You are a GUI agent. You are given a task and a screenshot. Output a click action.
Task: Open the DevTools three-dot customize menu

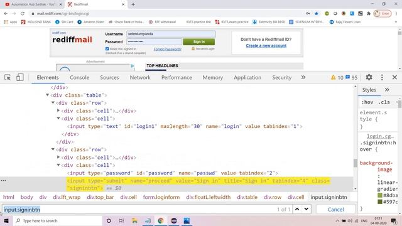click(382, 77)
